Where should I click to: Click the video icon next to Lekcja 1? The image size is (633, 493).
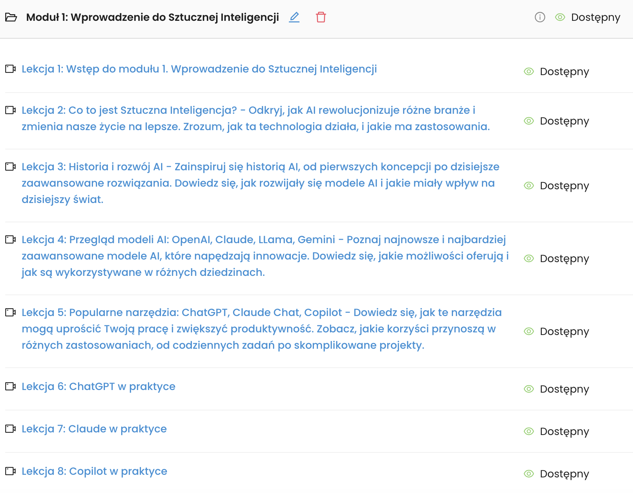point(10,69)
